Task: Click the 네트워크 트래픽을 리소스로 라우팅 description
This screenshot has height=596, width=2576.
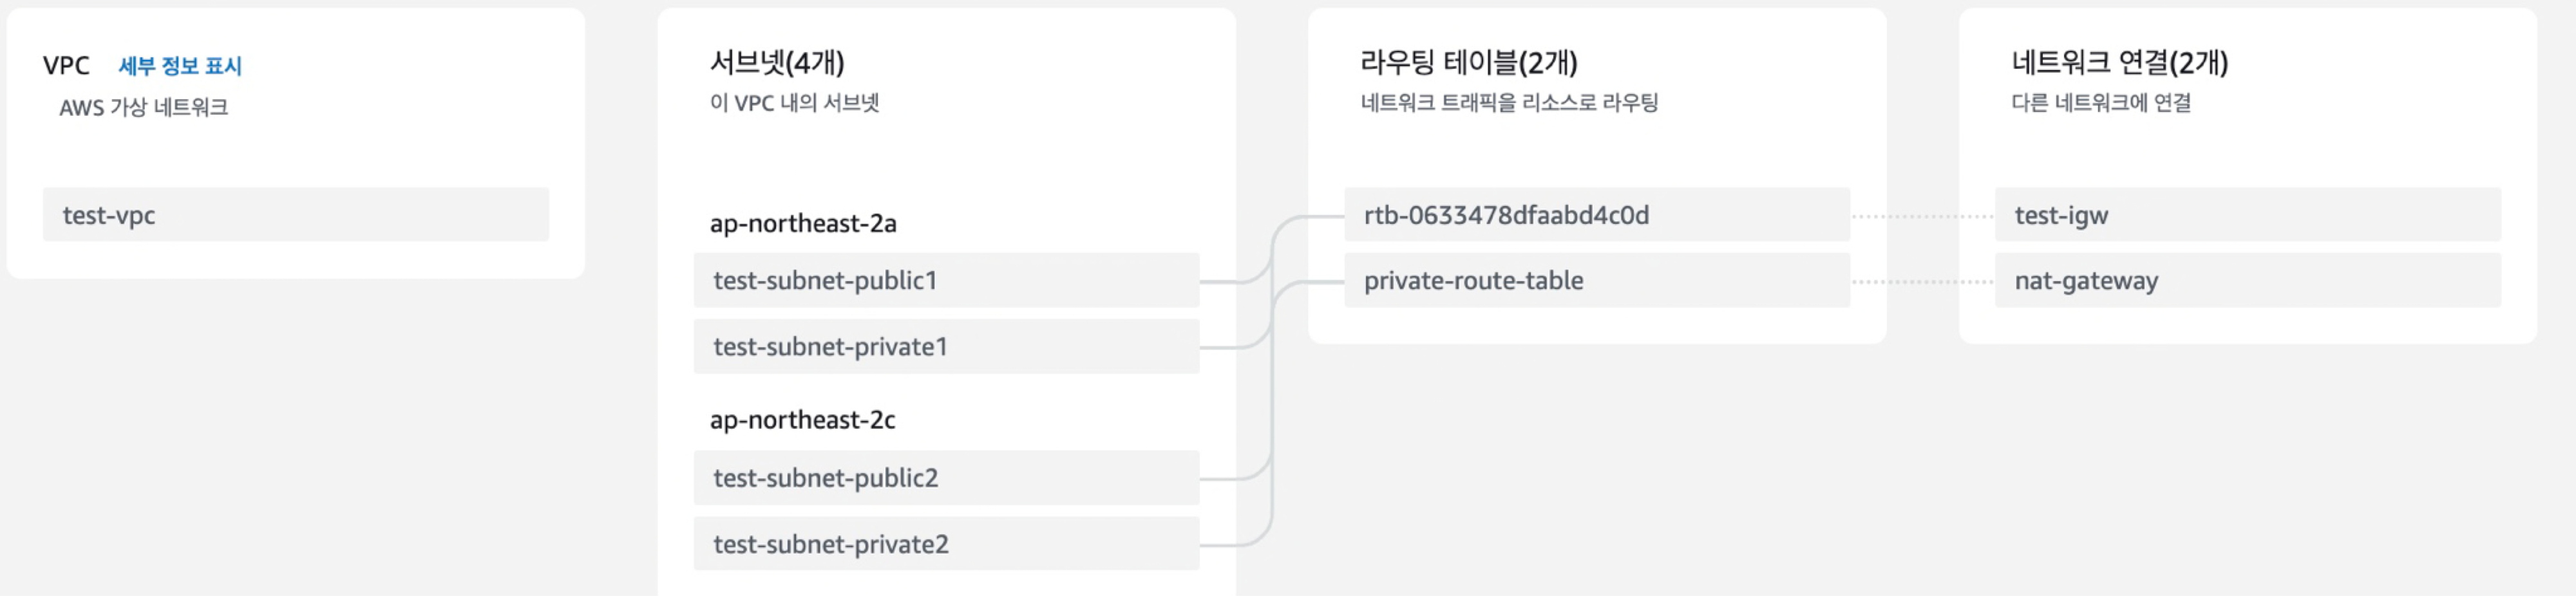Action: tap(1510, 102)
